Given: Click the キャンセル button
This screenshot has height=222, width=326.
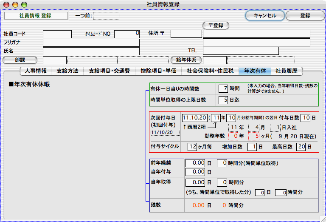Looking at the screenshot, I should point(264,16).
